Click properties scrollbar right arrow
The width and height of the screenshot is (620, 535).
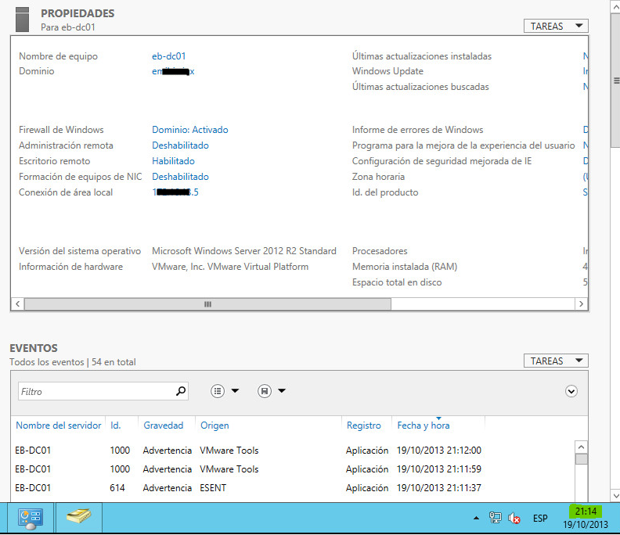pos(581,304)
